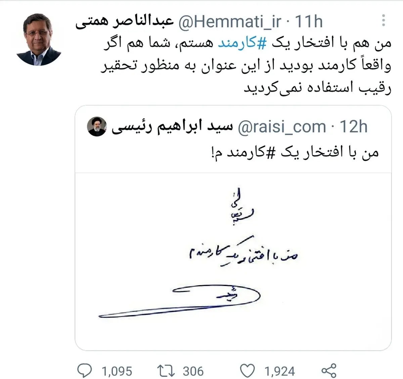Open Raisi's small avatar in quoted tweet
The height and width of the screenshot is (379, 403).
pos(97,127)
